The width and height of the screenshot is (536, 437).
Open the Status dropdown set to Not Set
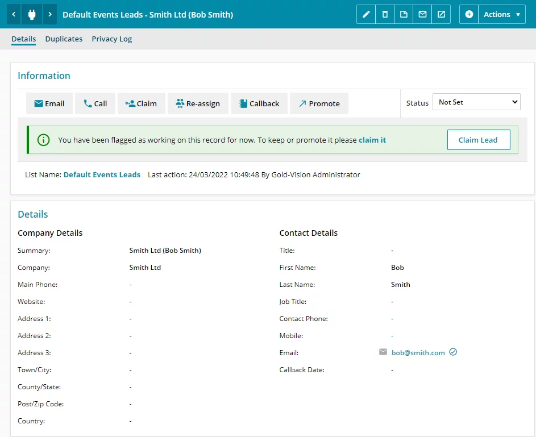[x=476, y=102]
